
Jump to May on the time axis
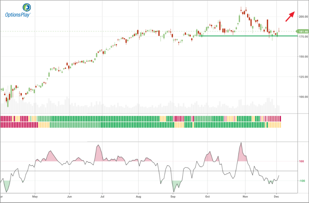[35, 196]
